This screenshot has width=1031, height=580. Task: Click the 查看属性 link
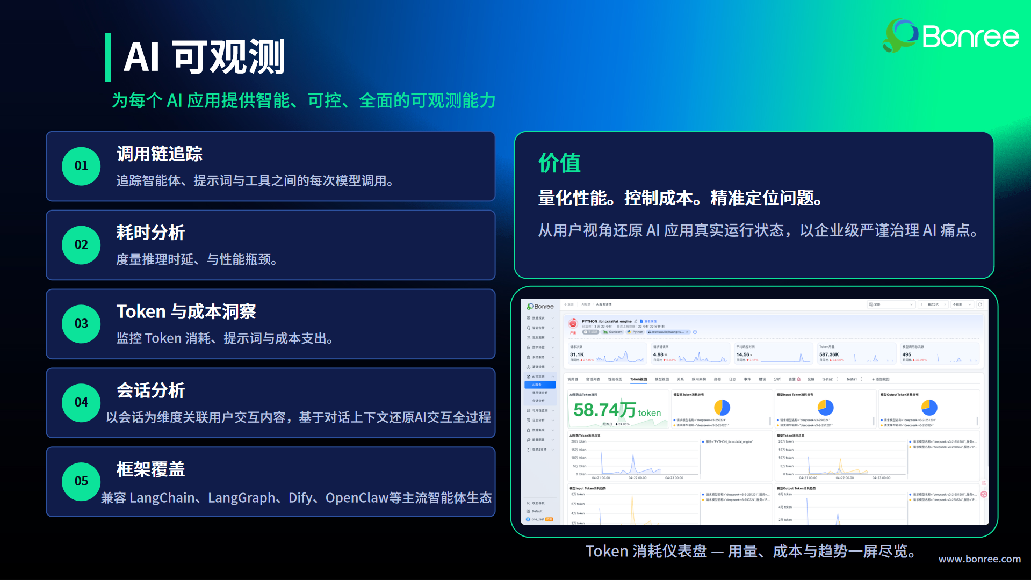click(648, 321)
